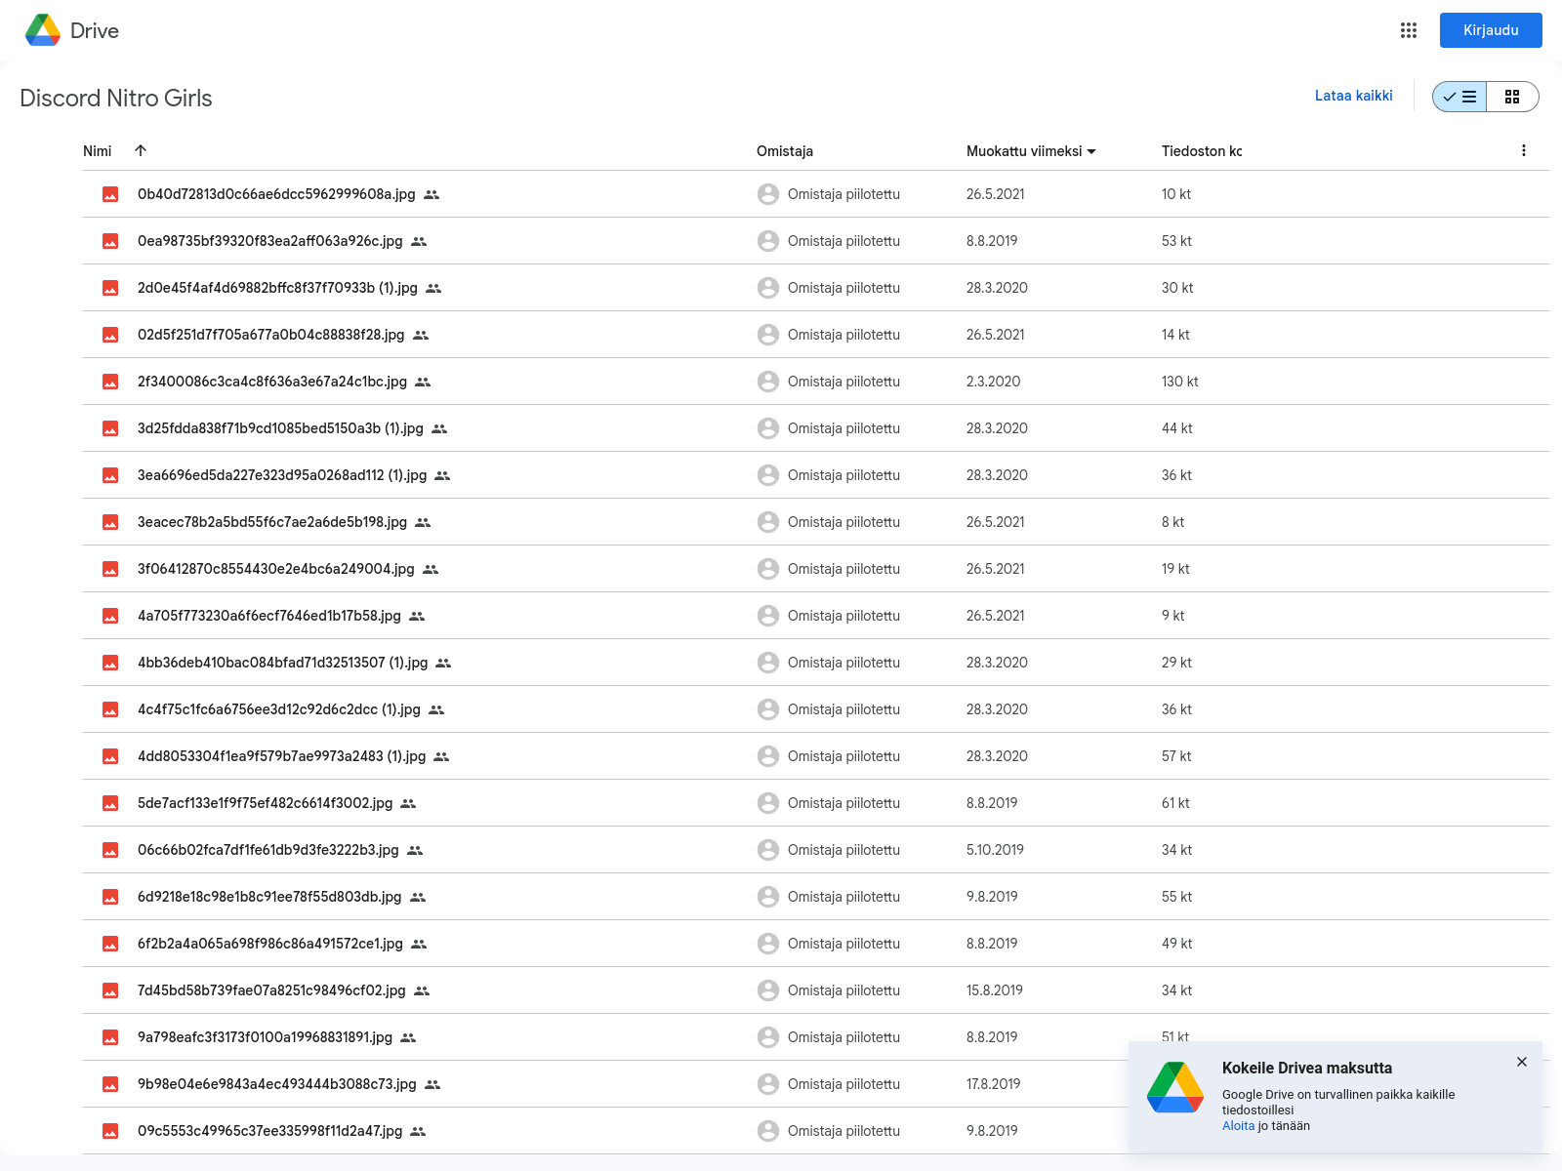The image size is (1562, 1171).
Task: Select file 2d0e45f4af4d69882bffc8f37f70933b (1).jpg
Action: 277,288
